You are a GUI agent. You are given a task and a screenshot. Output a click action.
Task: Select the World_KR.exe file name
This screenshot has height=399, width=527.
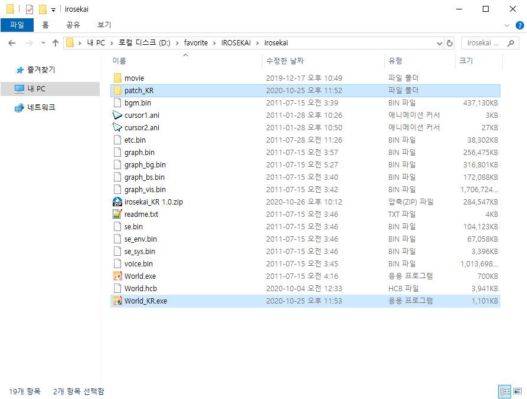[x=146, y=301]
